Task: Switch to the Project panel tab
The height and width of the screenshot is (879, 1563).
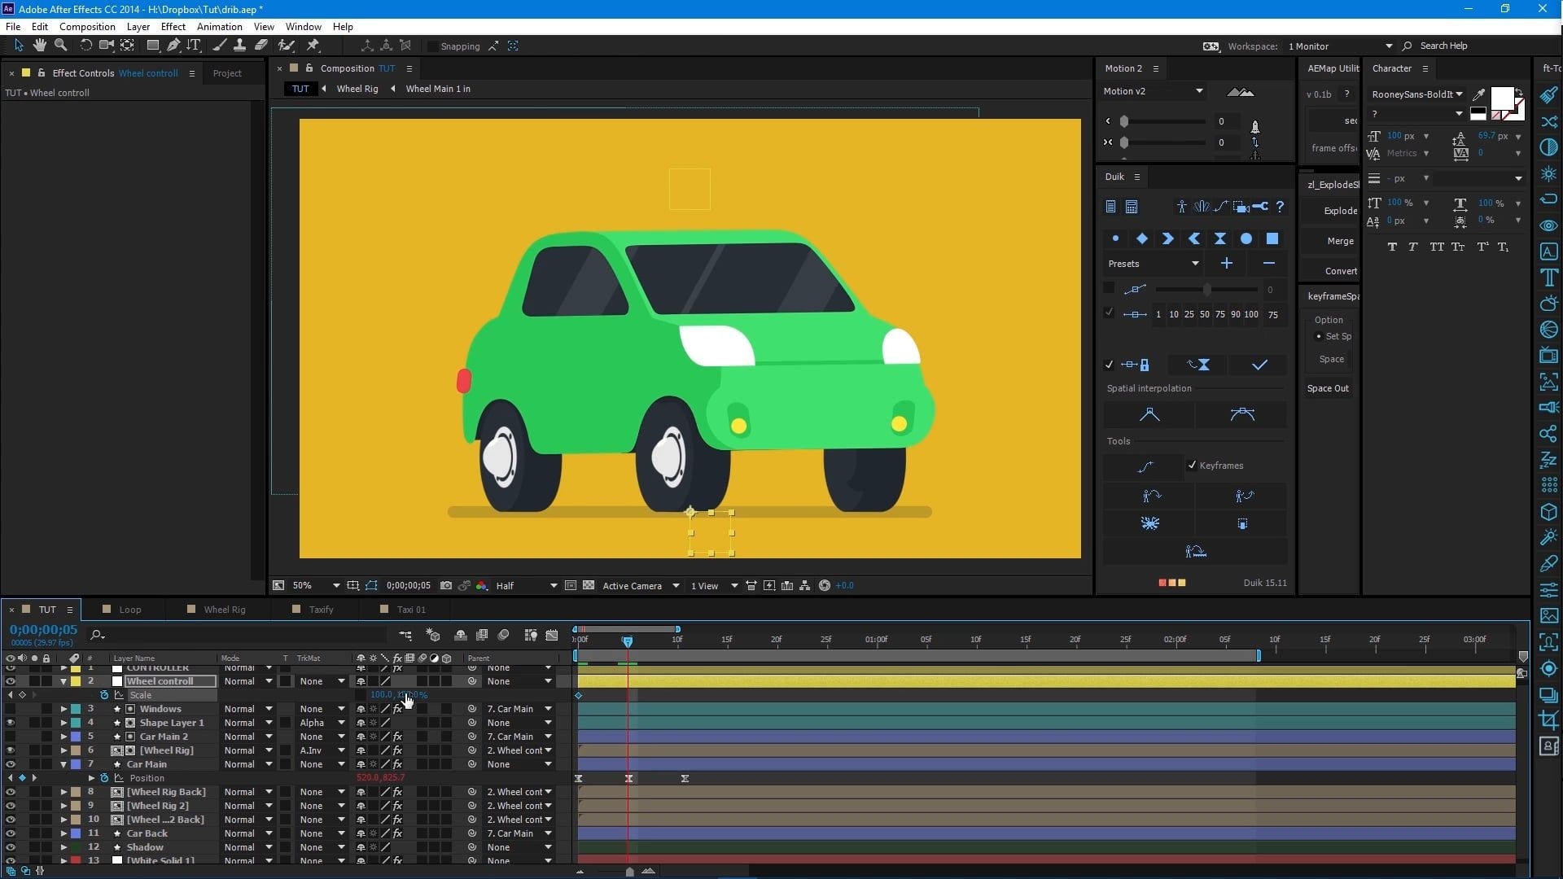Action: tap(227, 73)
